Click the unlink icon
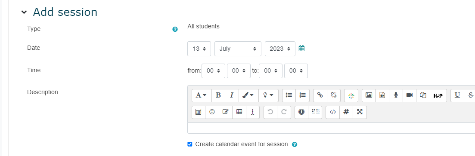 [x=334, y=95]
